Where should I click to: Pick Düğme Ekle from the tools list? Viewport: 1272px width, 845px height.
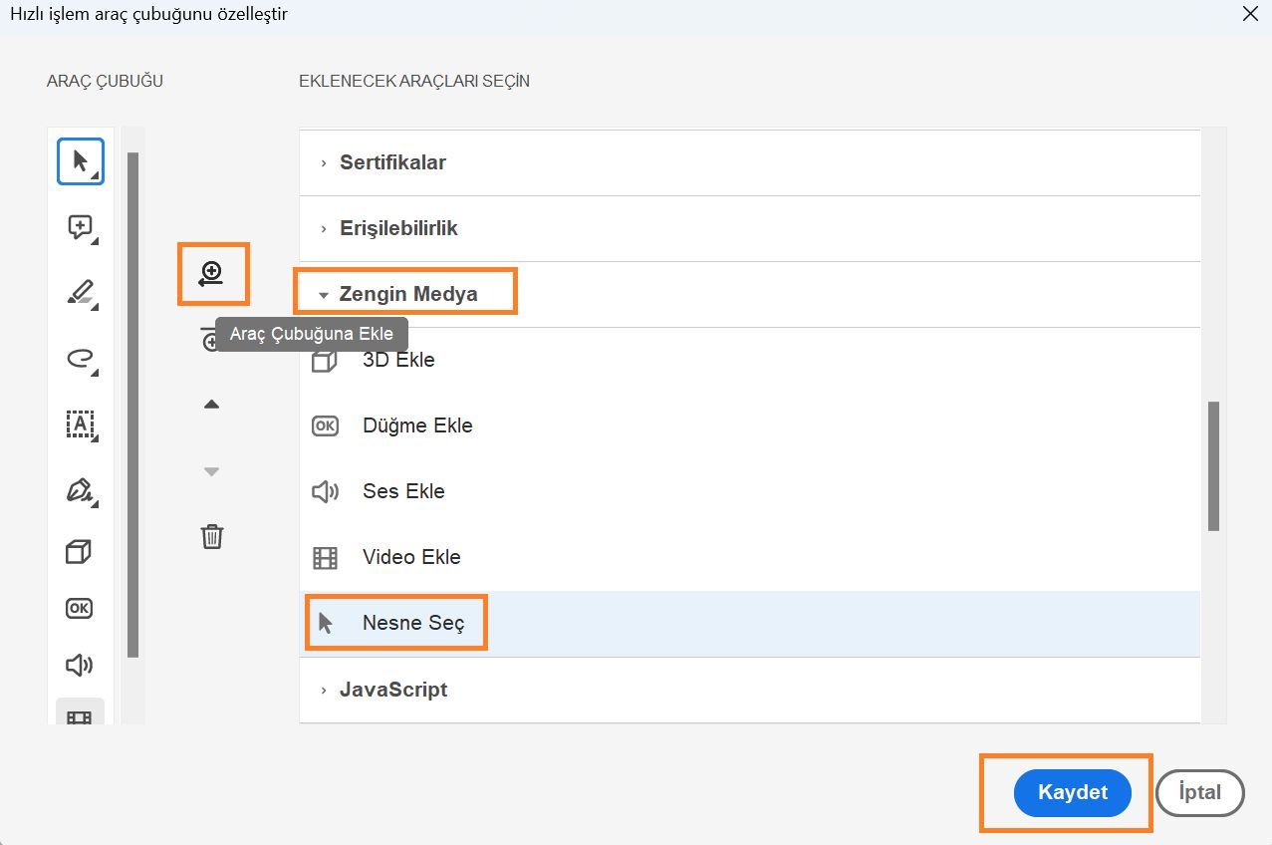click(417, 425)
